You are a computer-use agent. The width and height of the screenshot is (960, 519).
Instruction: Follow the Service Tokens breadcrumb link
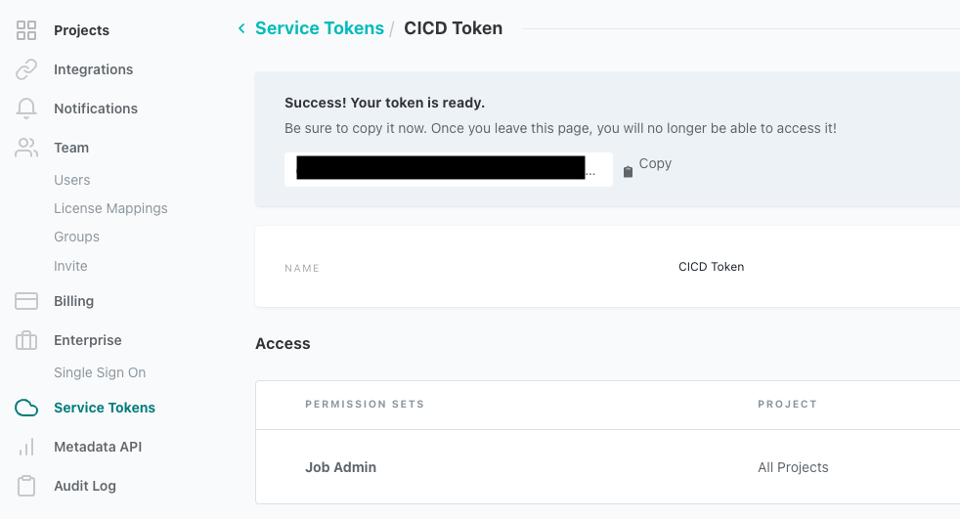point(320,28)
